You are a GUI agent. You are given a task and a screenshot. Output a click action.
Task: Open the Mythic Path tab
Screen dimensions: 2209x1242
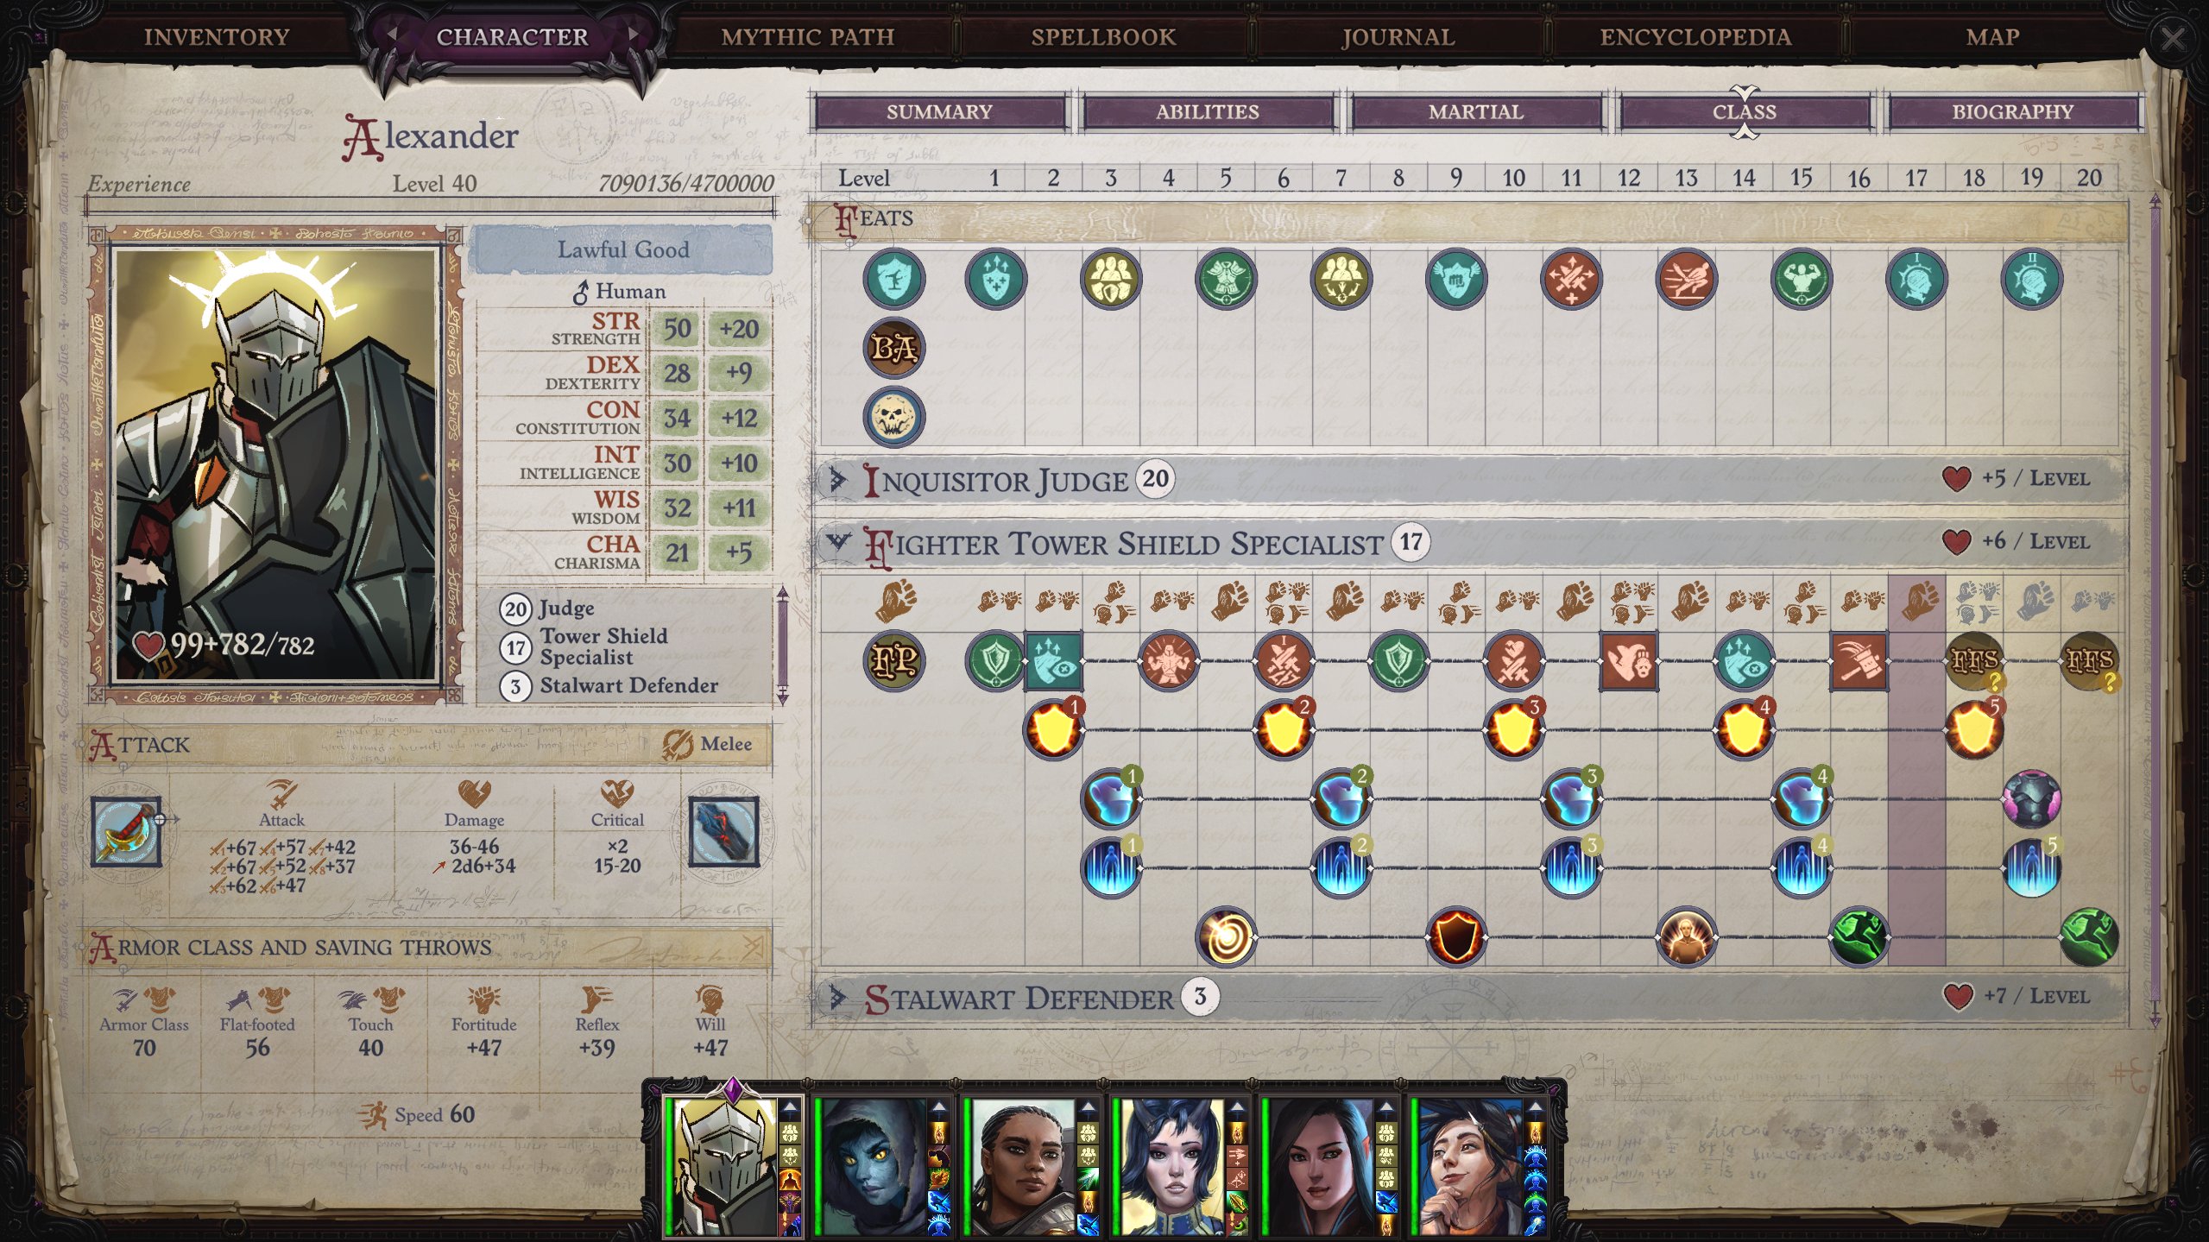pos(807,37)
